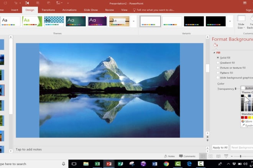
Task: Select the Design tab
Action: tap(30, 10)
